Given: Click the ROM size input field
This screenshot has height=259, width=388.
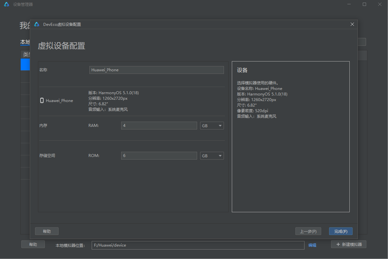Looking at the screenshot, I should coord(159,156).
